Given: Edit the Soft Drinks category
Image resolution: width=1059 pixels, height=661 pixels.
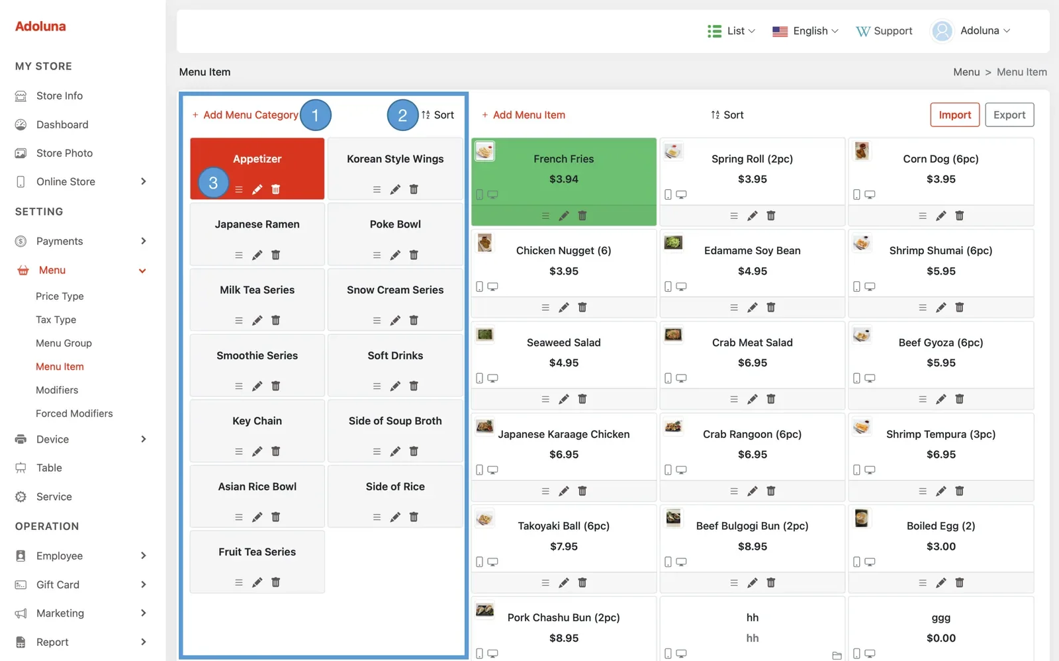Looking at the screenshot, I should click(x=395, y=386).
